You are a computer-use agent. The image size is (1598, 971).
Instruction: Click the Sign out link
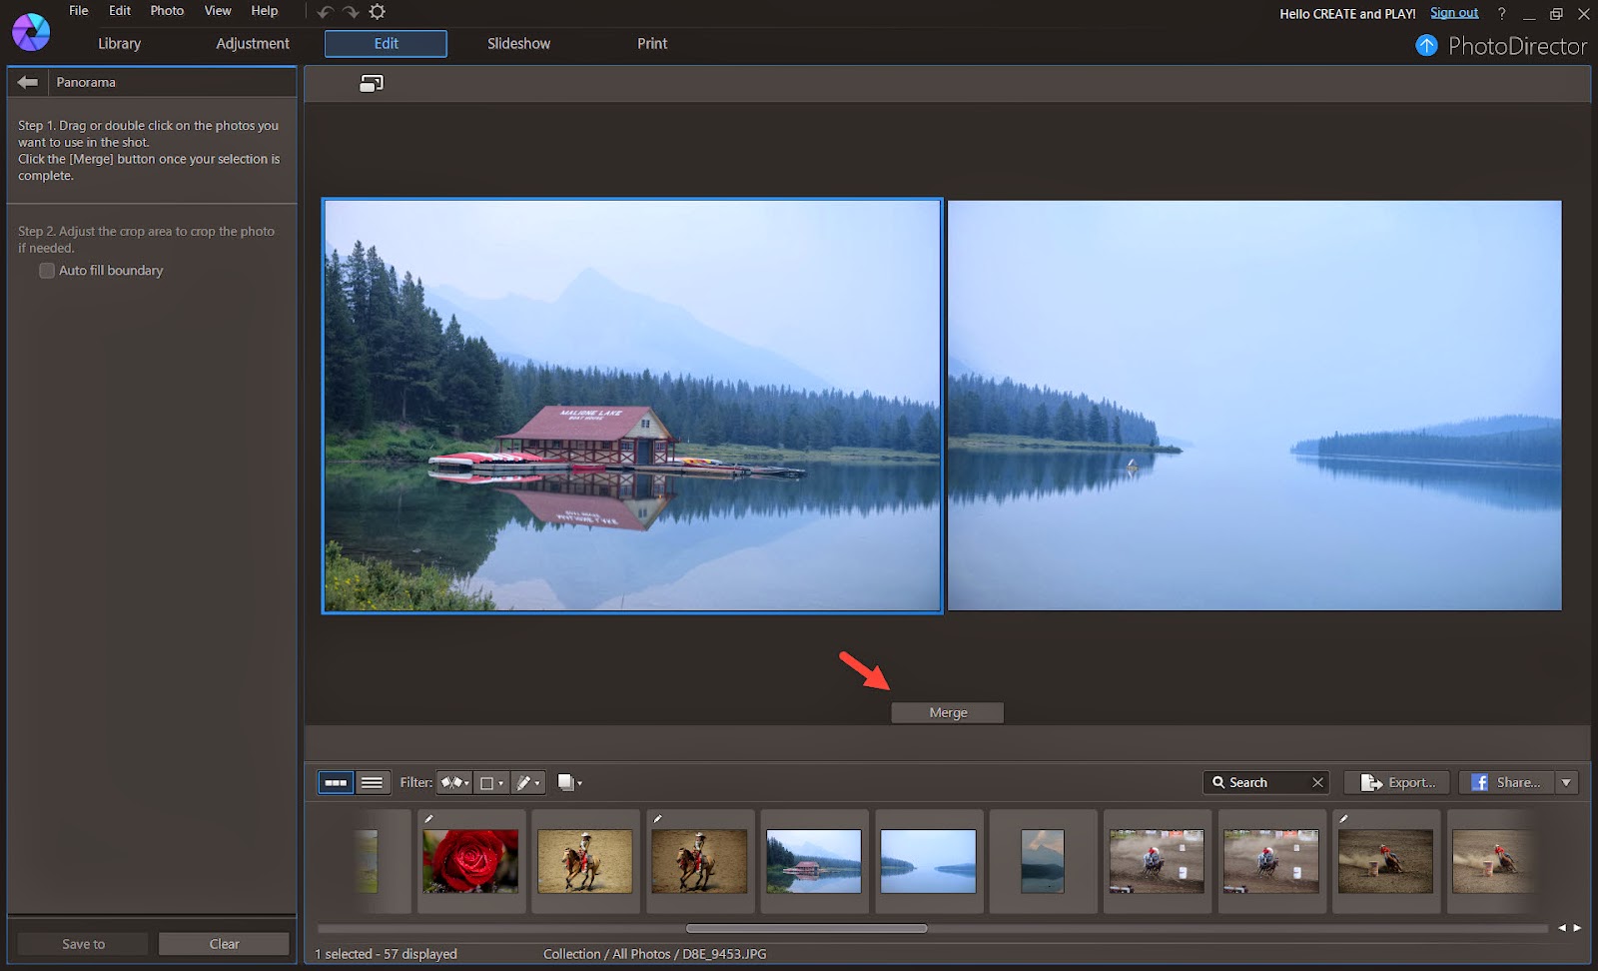(1453, 12)
